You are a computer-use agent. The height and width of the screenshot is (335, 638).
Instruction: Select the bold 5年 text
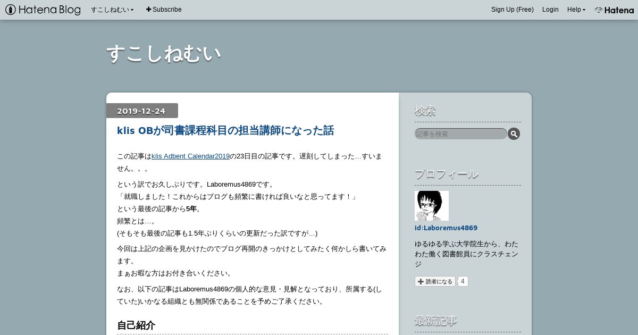pos(191,209)
